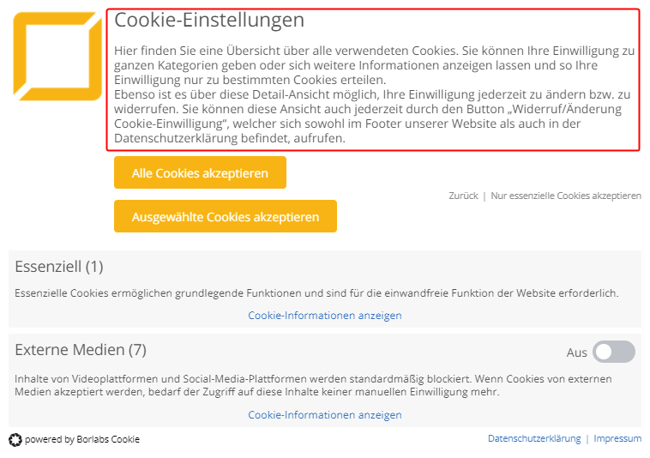650x458 pixels.
Task: Click the 'Cookie-Einstellungen' heading
Action: [209, 20]
